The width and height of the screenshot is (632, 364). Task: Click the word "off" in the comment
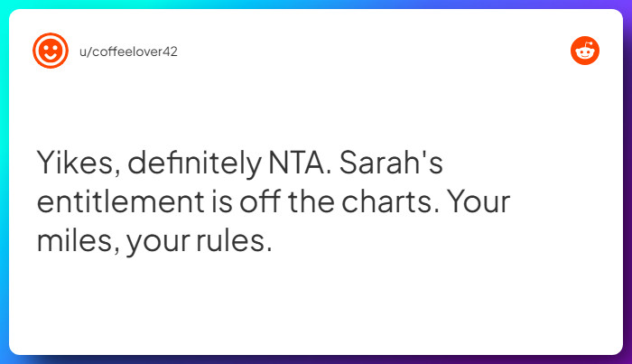[x=260, y=201]
